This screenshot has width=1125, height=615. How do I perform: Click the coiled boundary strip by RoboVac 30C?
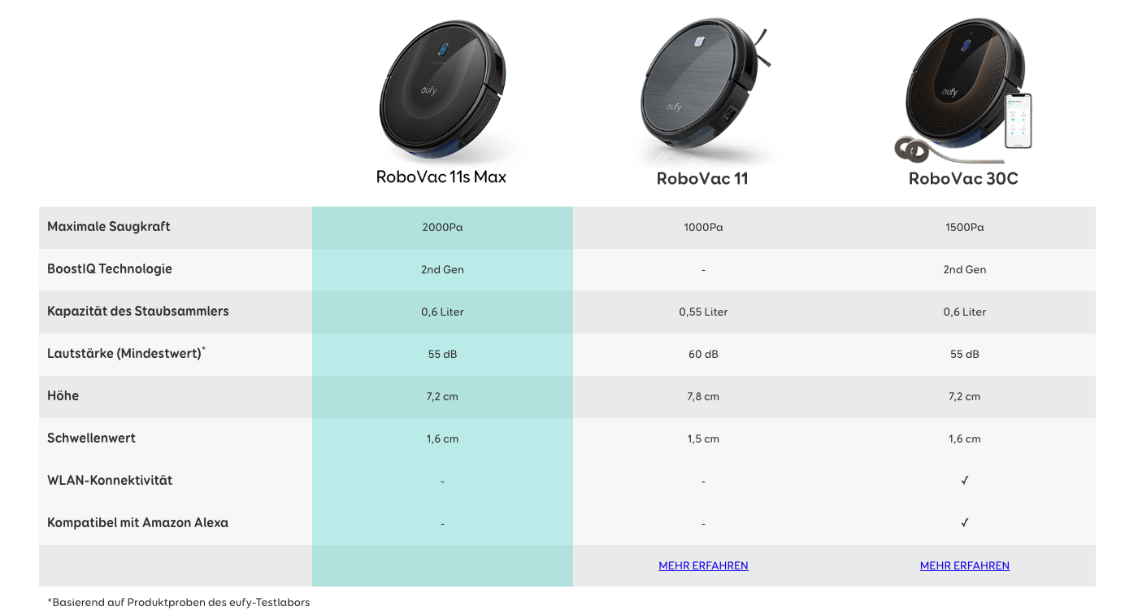(x=913, y=150)
